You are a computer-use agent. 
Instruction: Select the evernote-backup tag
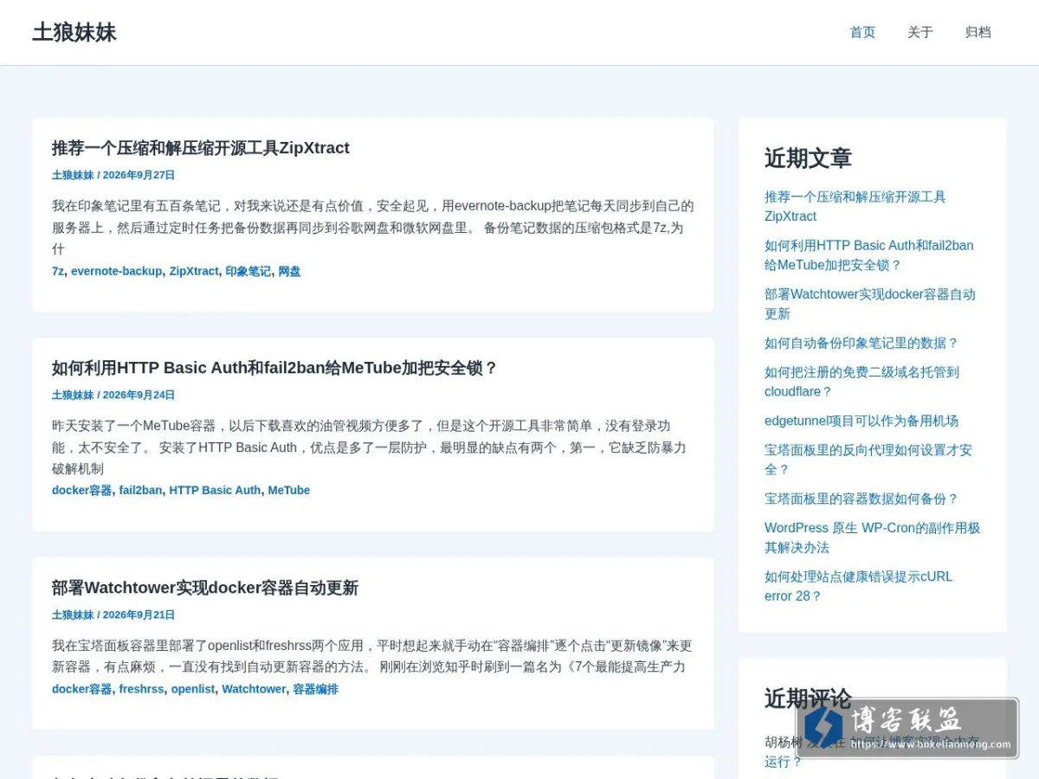pos(116,271)
